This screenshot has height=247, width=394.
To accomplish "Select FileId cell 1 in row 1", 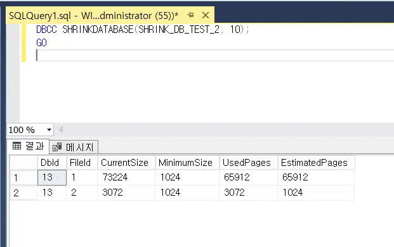I will point(82,177).
